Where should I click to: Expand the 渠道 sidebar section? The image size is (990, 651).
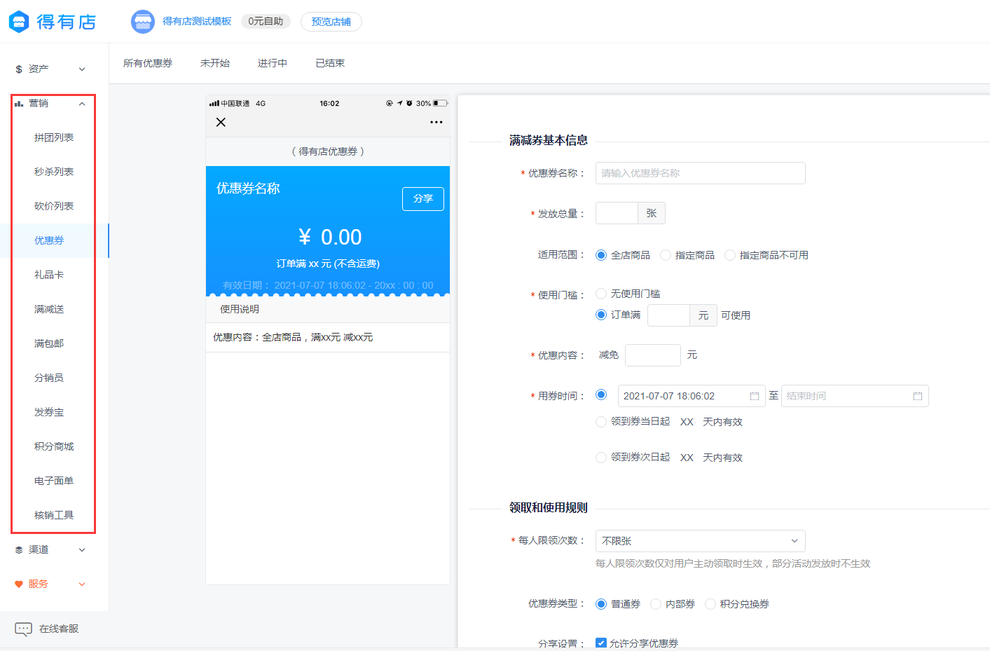click(82, 550)
